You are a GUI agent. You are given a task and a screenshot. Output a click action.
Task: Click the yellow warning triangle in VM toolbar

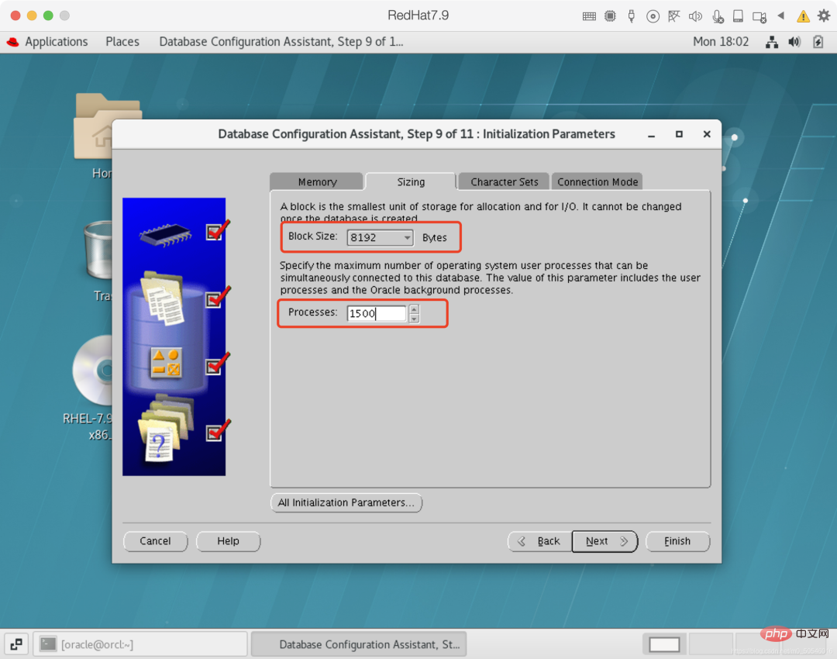coord(803,16)
